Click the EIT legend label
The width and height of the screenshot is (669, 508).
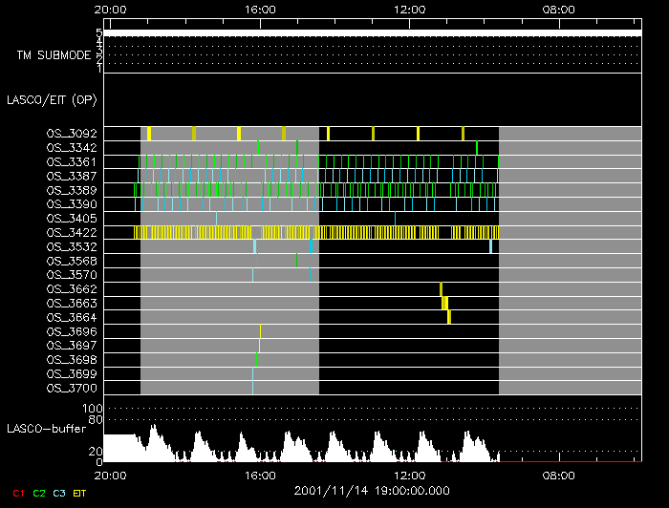(x=80, y=493)
